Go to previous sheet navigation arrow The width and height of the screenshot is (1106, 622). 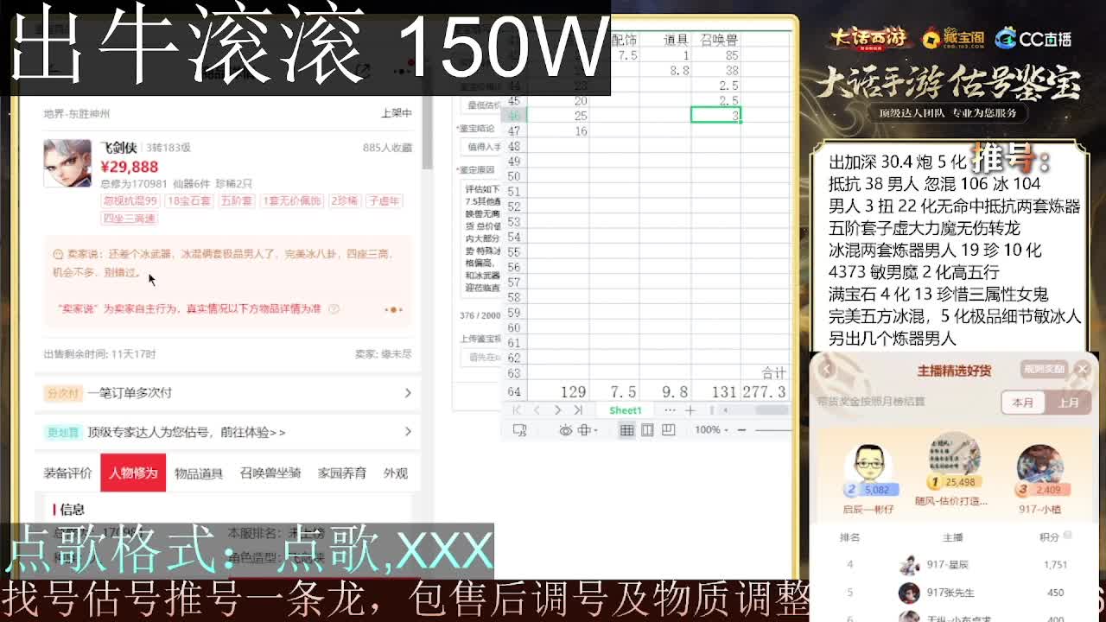click(x=537, y=410)
